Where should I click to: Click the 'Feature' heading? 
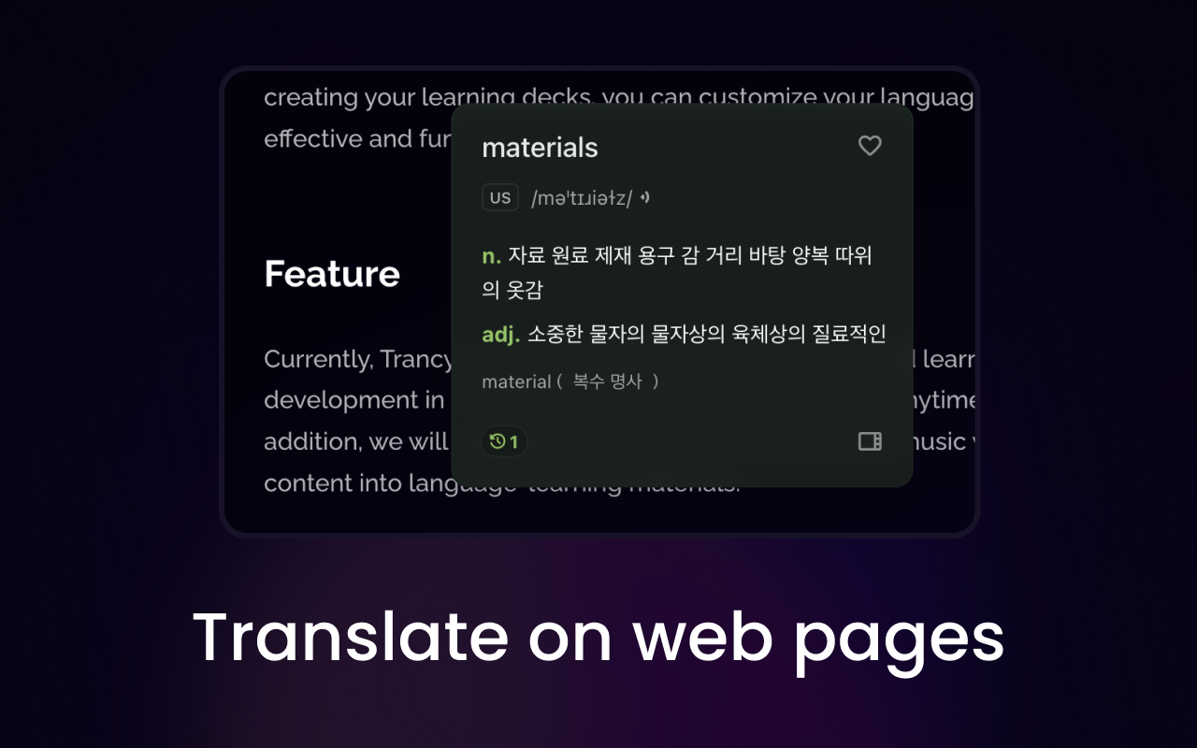tap(332, 274)
